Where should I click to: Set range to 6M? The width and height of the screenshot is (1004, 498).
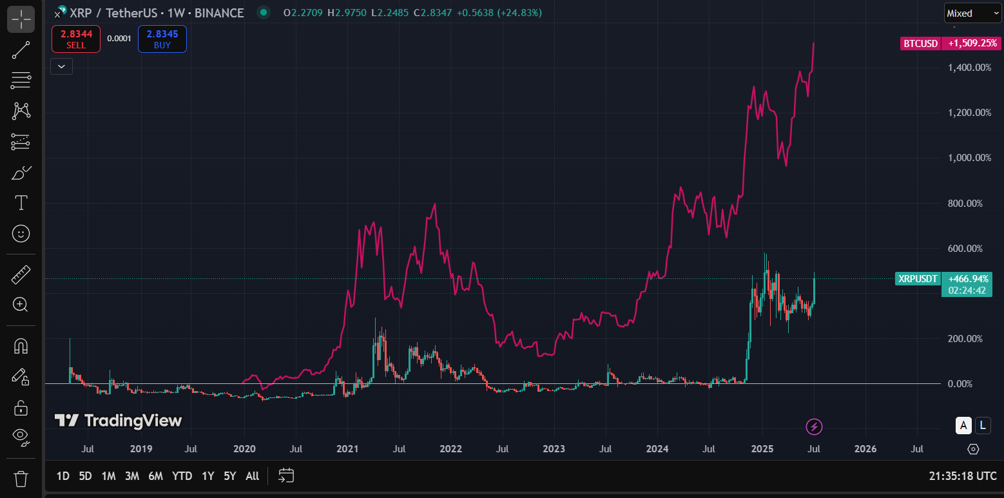click(155, 476)
